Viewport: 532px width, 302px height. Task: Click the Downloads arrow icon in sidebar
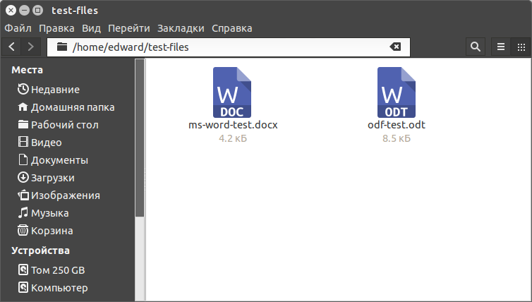click(23, 178)
